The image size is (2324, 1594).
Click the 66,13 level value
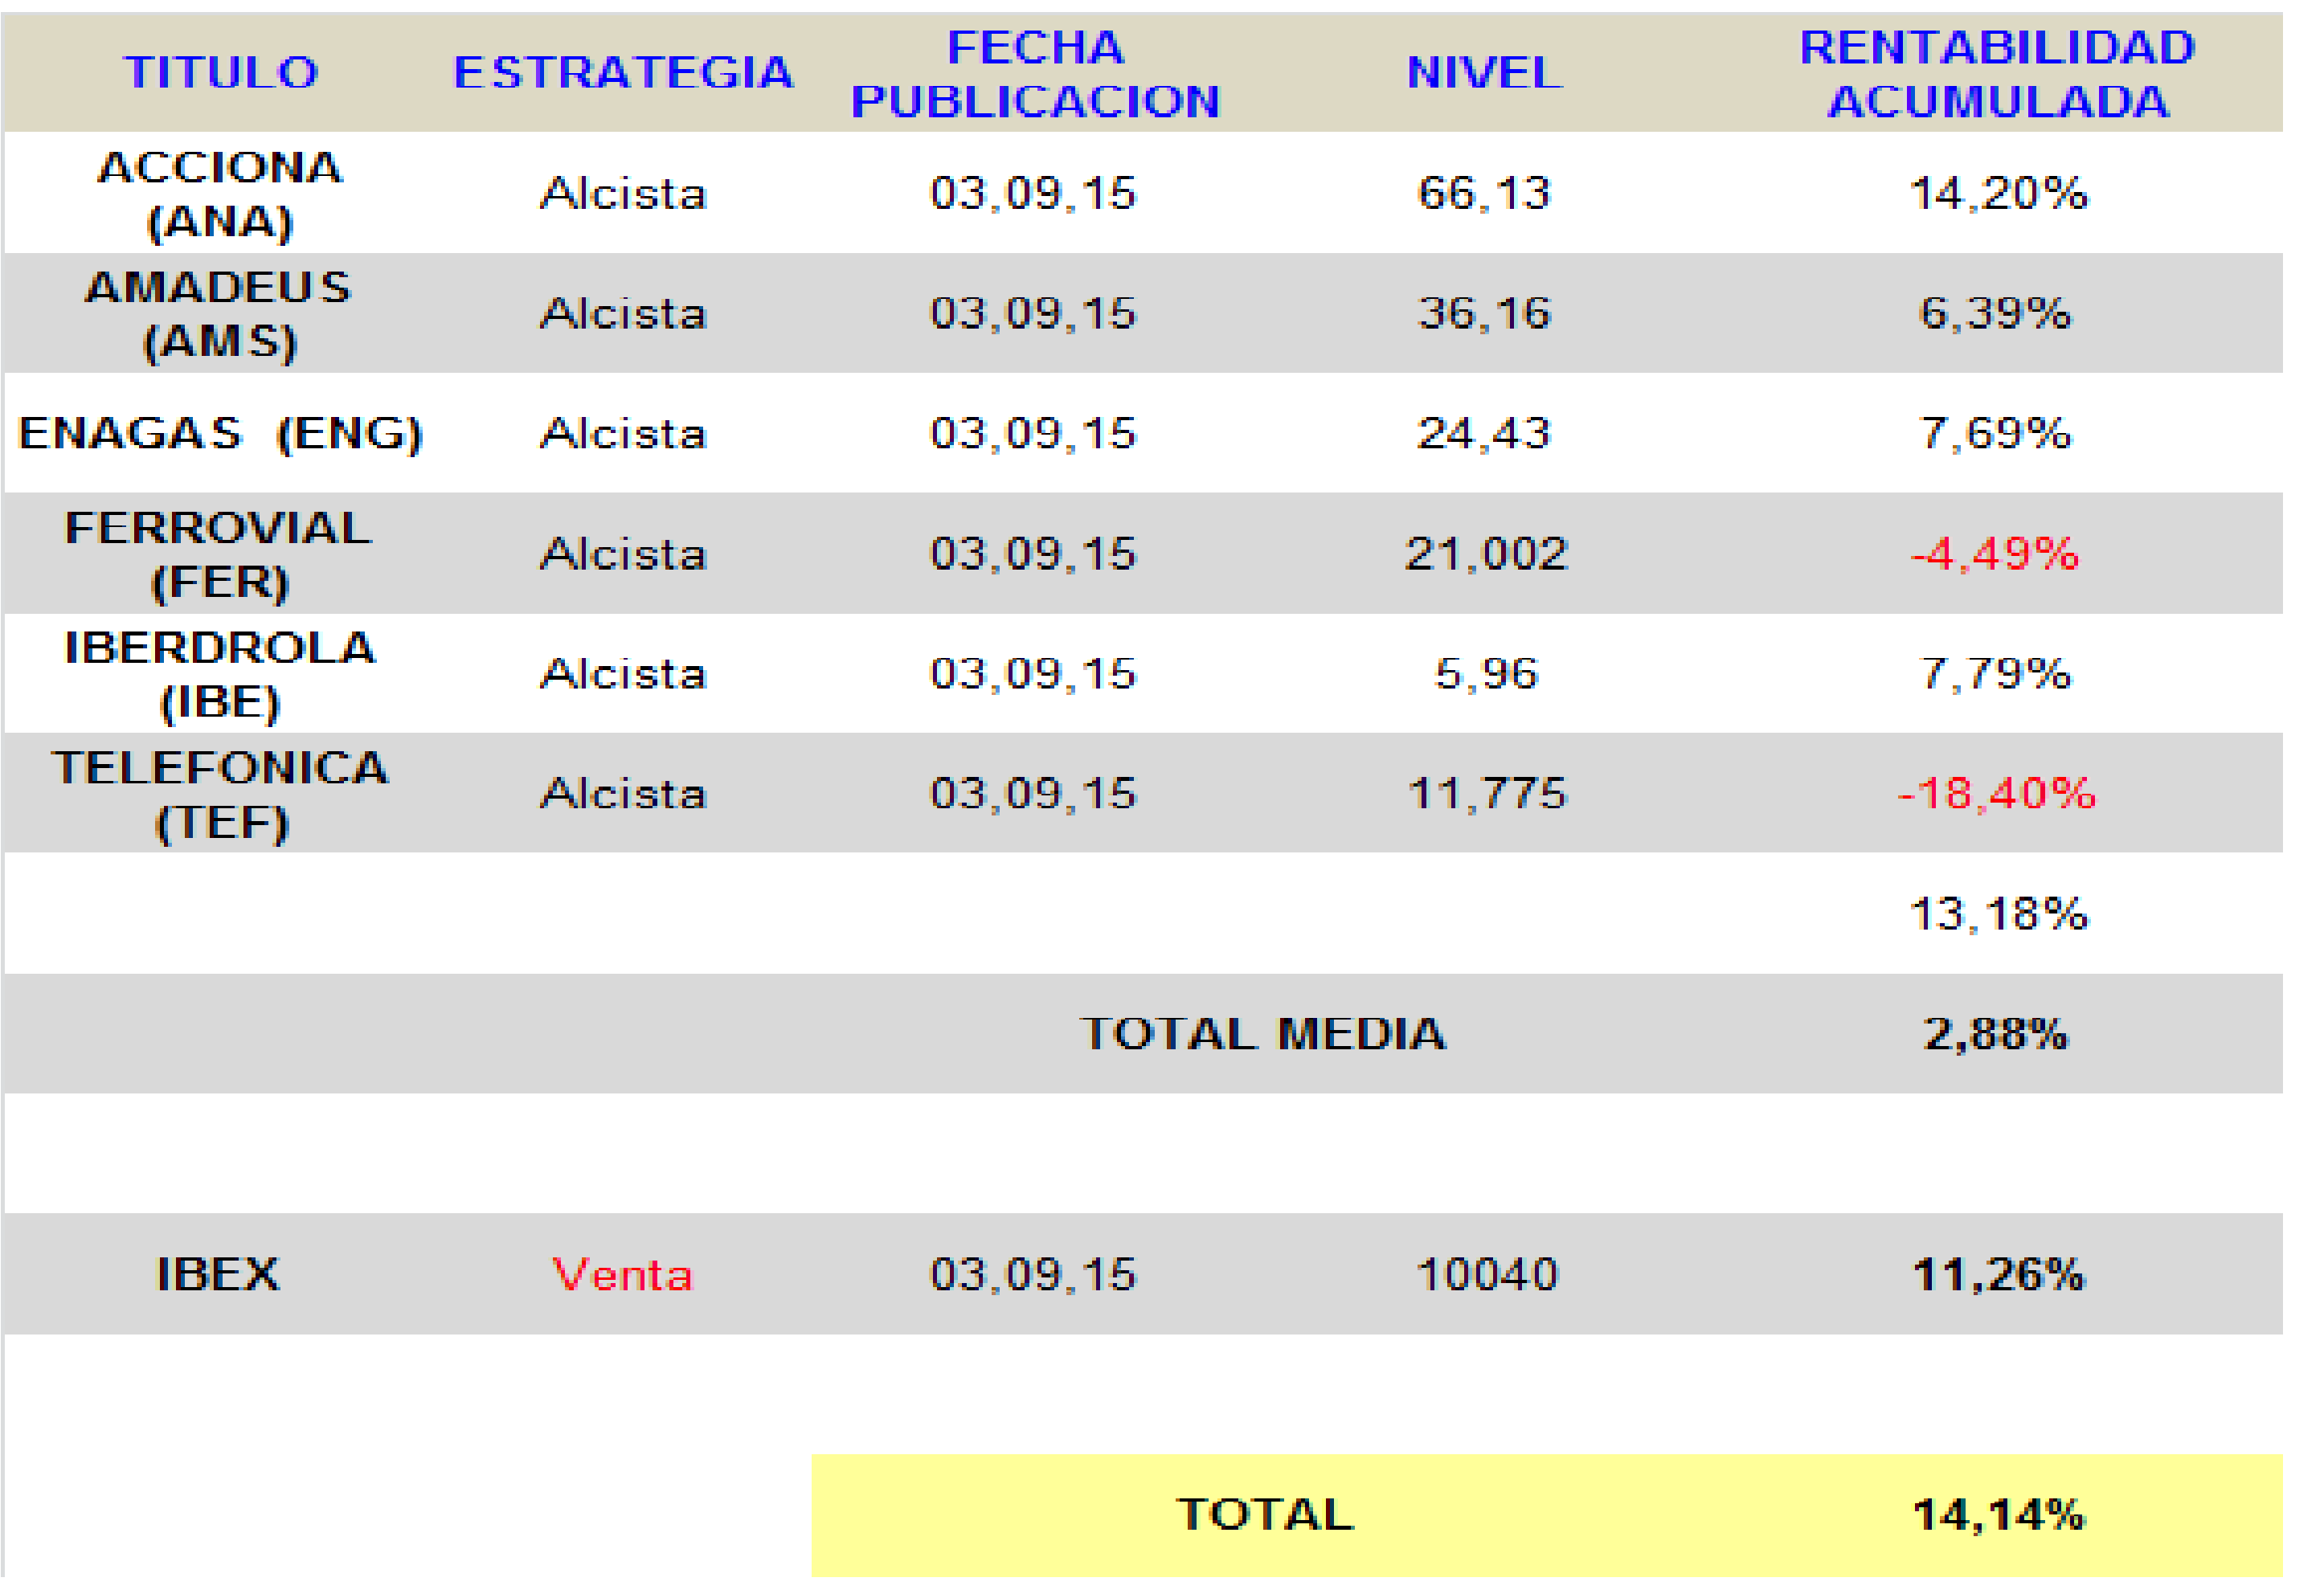(1484, 194)
